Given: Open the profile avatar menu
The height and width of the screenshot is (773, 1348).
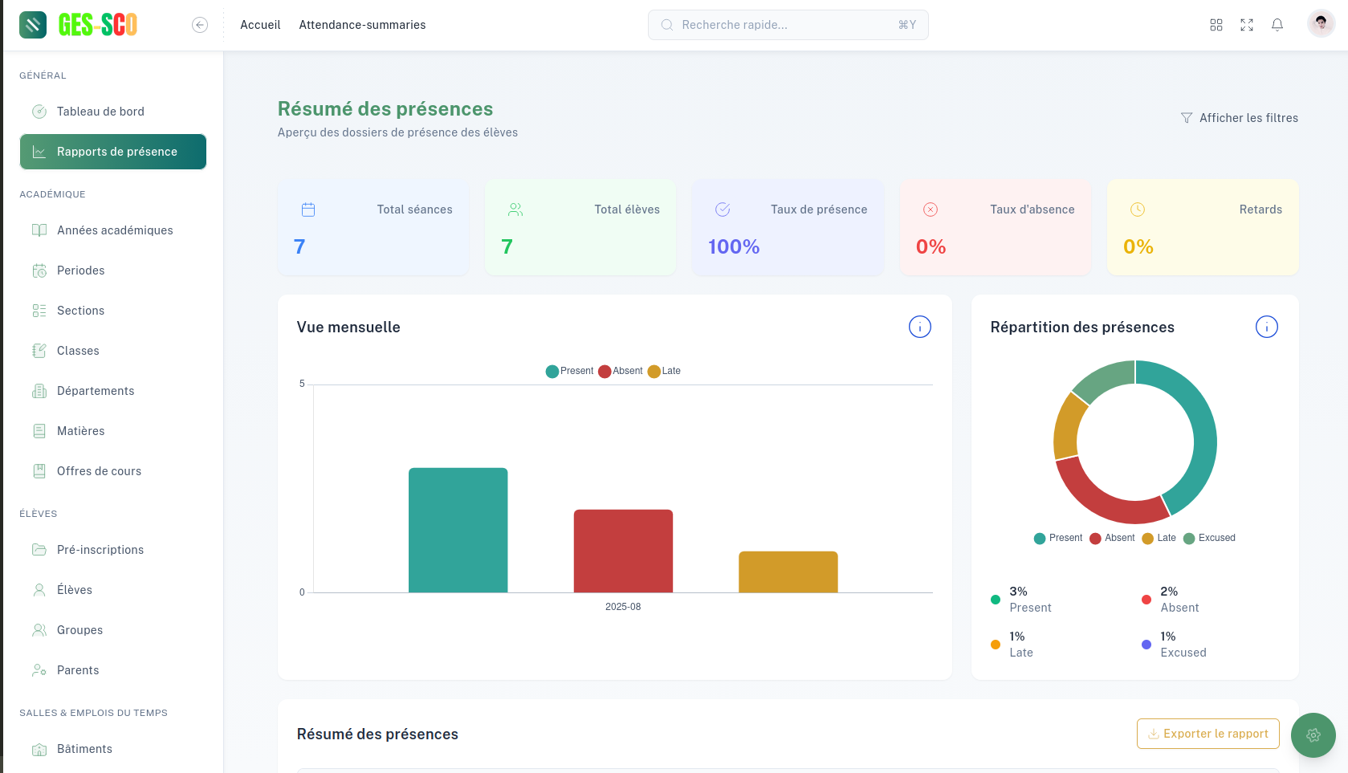Looking at the screenshot, I should pos(1321,23).
